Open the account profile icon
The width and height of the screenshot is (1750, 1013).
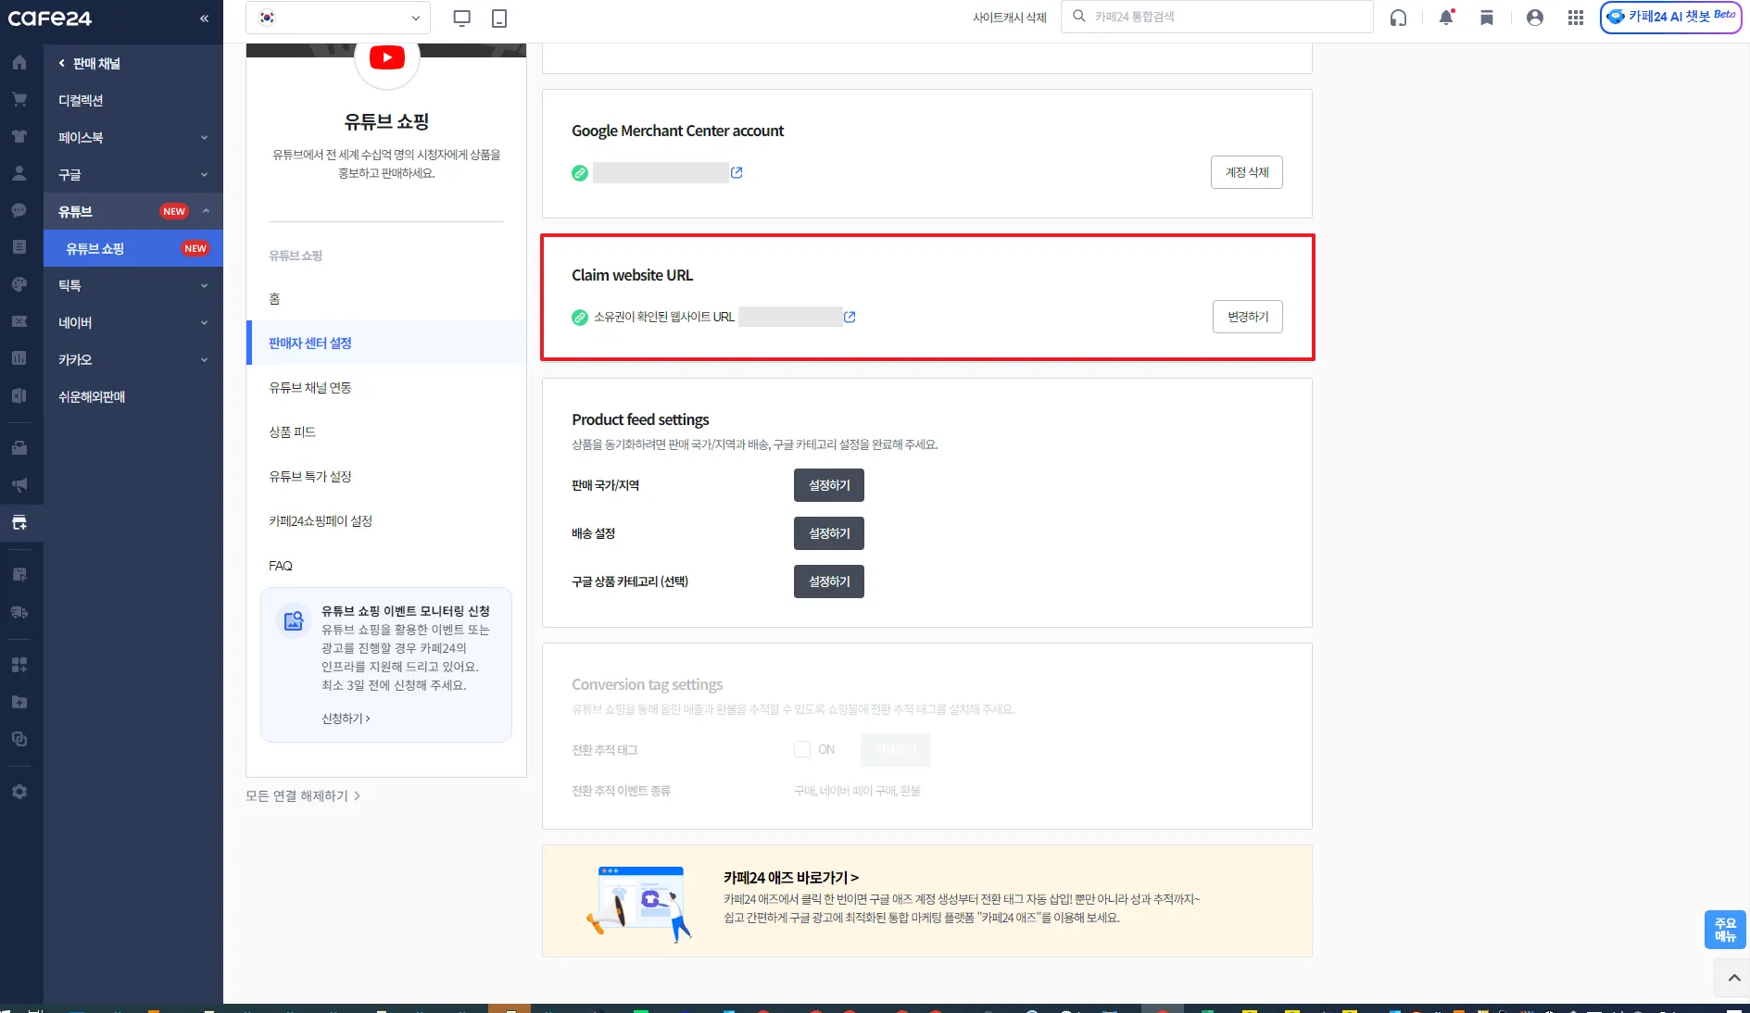coord(1535,18)
